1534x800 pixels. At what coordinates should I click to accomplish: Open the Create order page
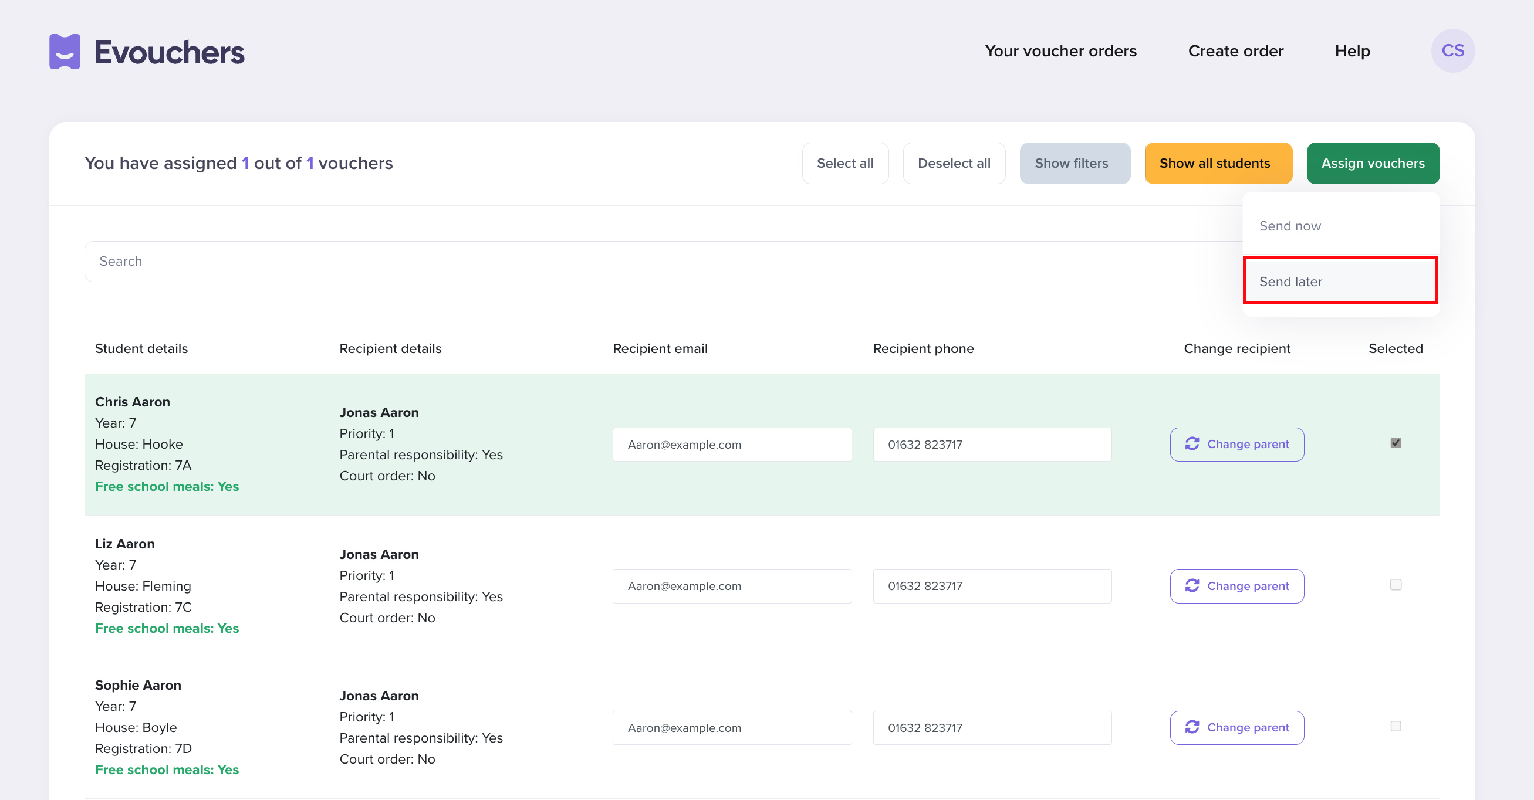pos(1236,51)
